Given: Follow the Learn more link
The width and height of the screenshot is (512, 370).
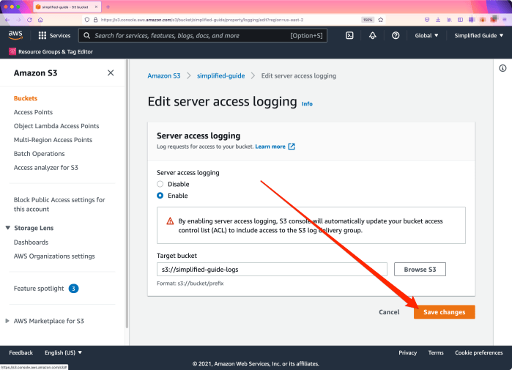Looking at the screenshot, I should coord(270,147).
